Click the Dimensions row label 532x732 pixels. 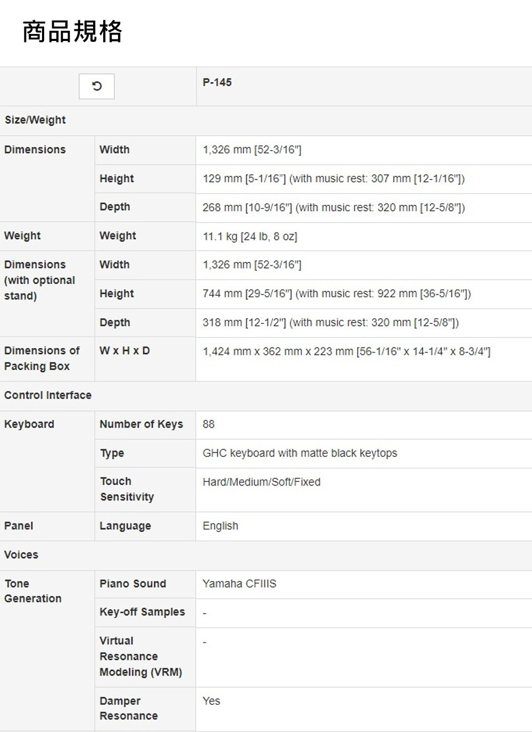(x=35, y=149)
